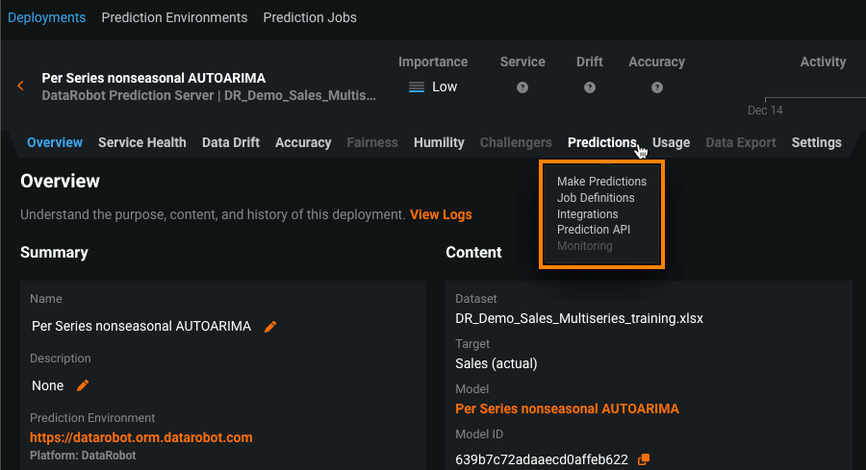Click the Low importance bars icon
This screenshot has width=866, height=470.
pos(417,87)
